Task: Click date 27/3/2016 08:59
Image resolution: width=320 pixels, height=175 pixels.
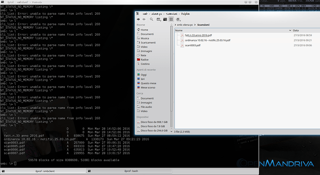Action: pyautogui.click(x=303, y=35)
